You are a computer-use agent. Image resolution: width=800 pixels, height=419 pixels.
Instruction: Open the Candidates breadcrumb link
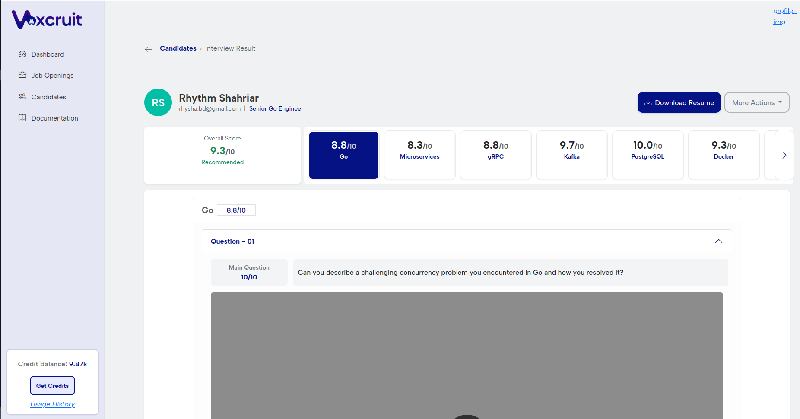point(178,48)
